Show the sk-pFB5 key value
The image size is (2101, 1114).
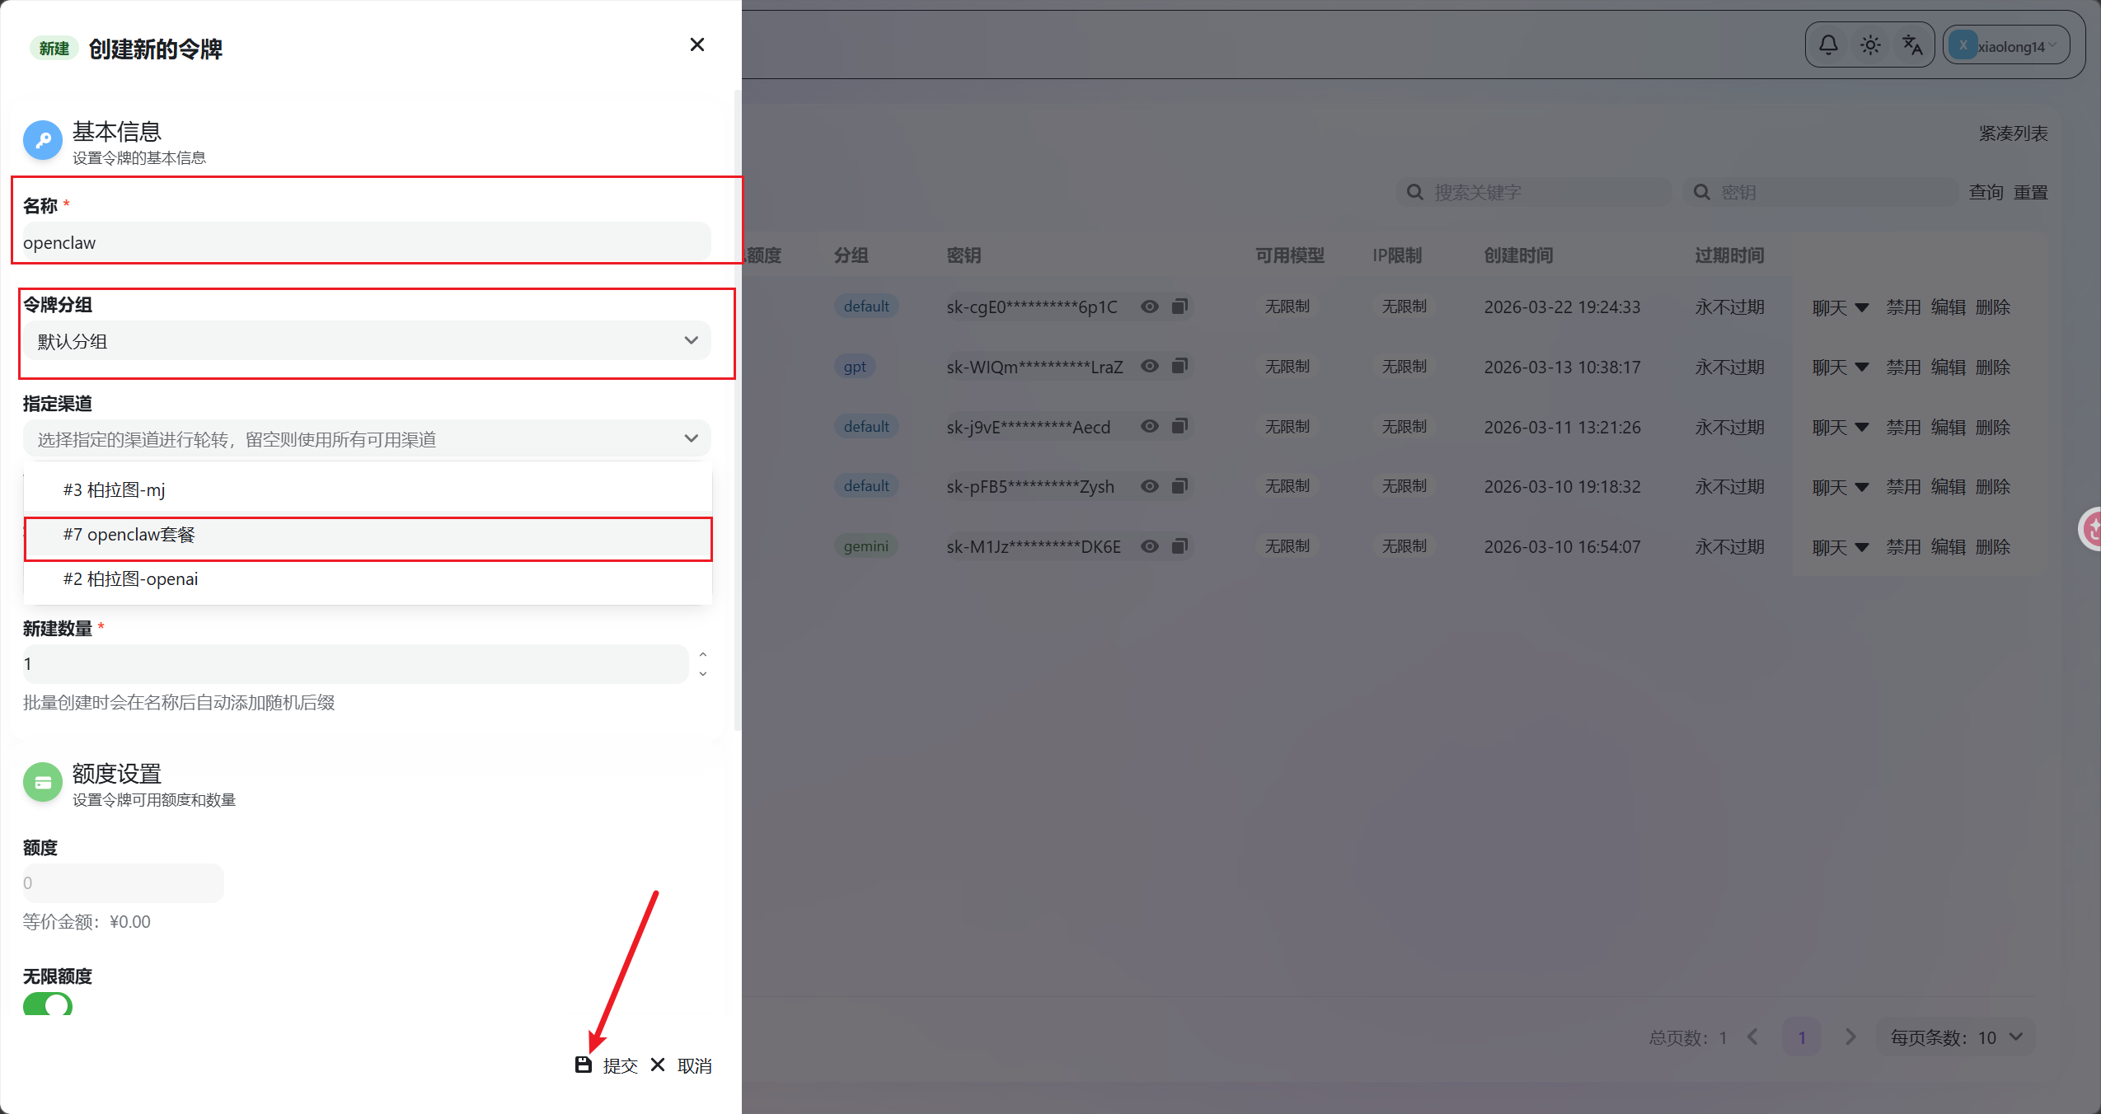pyautogui.click(x=1149, y=486)
